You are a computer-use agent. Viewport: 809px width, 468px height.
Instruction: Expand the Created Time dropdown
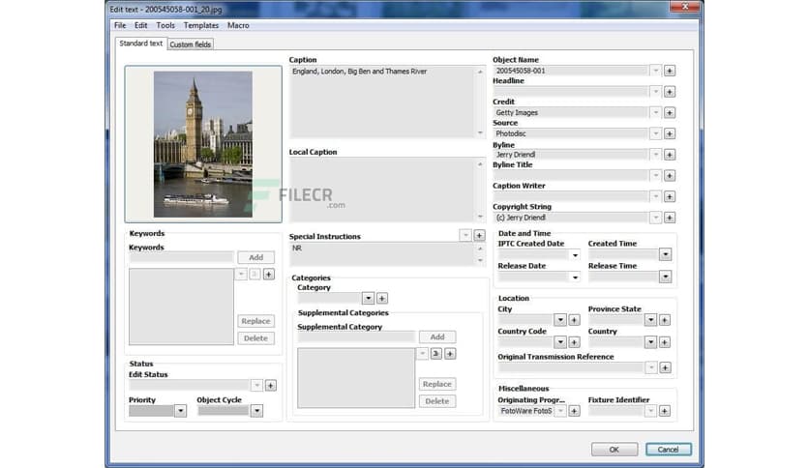coord(665,254)
